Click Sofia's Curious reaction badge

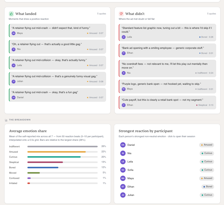[207, 170]
